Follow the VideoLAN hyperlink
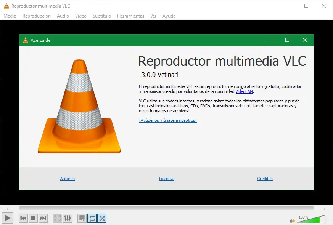Viewport: 333px width, 225px height. 244,91
